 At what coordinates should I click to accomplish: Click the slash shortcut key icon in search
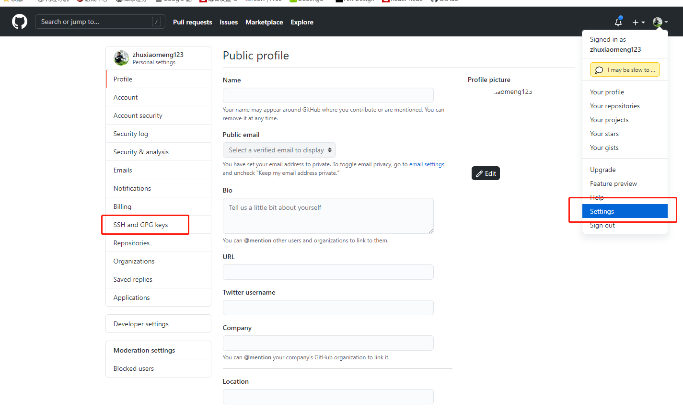click(156, 22)
